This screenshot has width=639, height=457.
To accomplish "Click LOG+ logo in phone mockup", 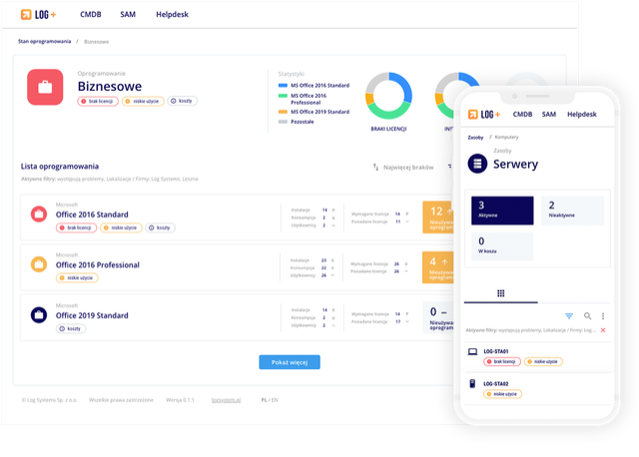I will 484,115.
